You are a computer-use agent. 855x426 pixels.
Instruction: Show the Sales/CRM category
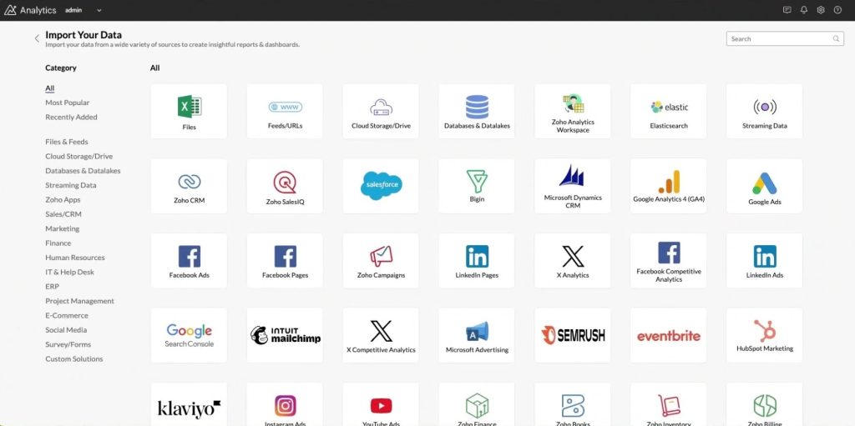click(x=63, y=214)
